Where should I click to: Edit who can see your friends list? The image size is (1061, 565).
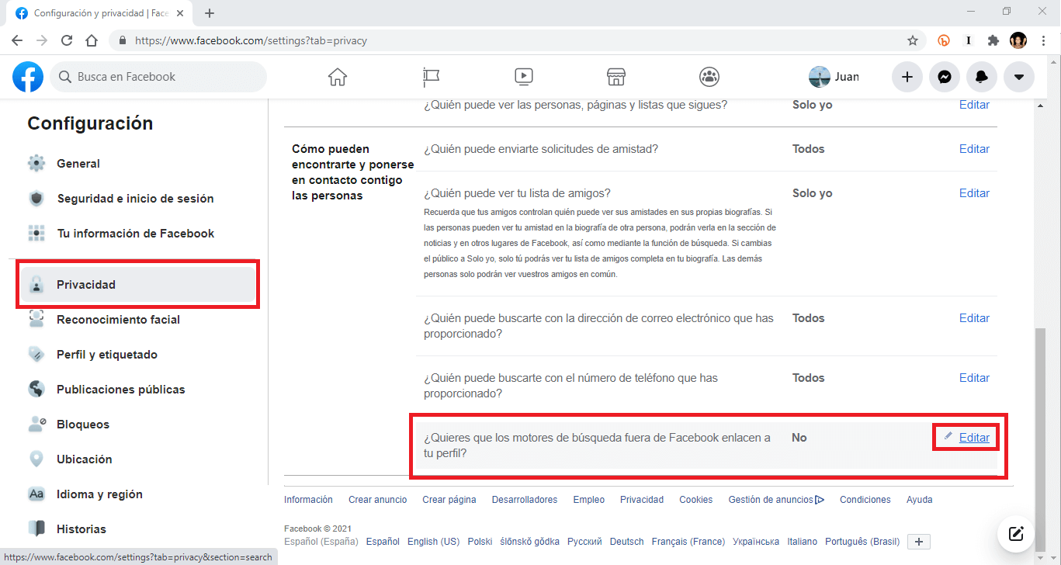tap(974, 193)
